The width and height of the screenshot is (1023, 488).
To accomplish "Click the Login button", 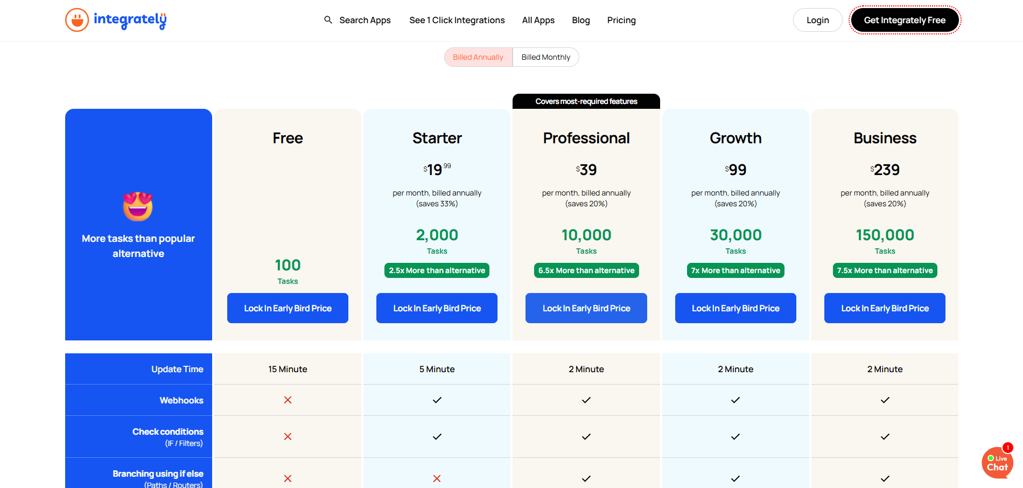I will [817, 19].
